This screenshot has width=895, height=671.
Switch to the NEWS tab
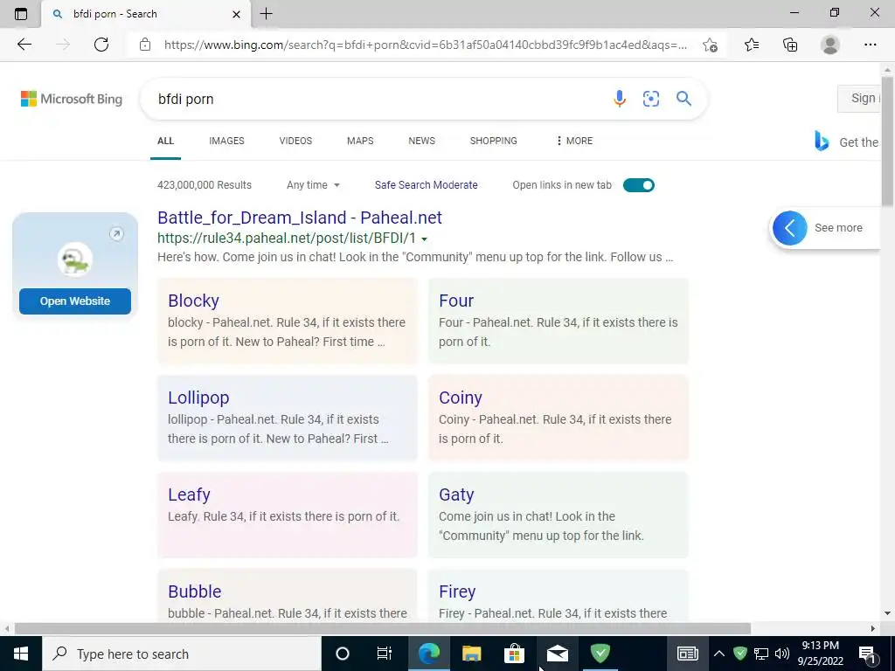click(x=422, y=141)
